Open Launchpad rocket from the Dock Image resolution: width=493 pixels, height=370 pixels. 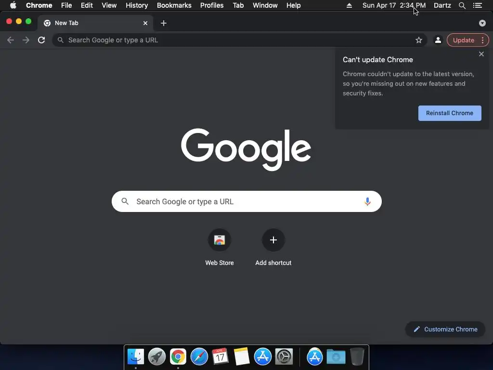[x=156, y=357]
